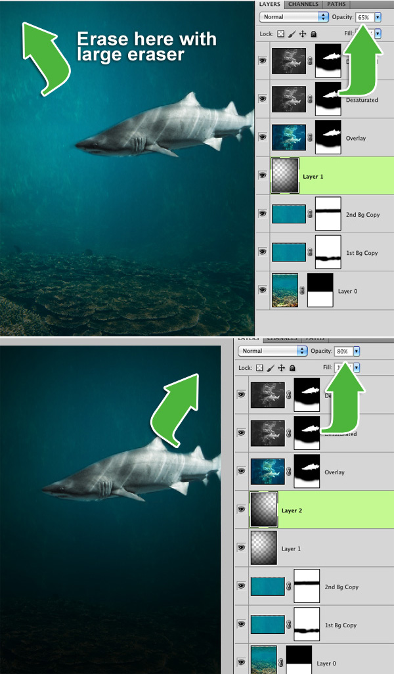394x674 pixels.
Task: Click mask link chain on Layer 0 in upper panel
Action: [x=303, y=291]
